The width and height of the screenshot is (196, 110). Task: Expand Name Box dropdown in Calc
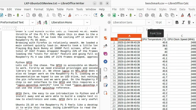click(140, 30)
